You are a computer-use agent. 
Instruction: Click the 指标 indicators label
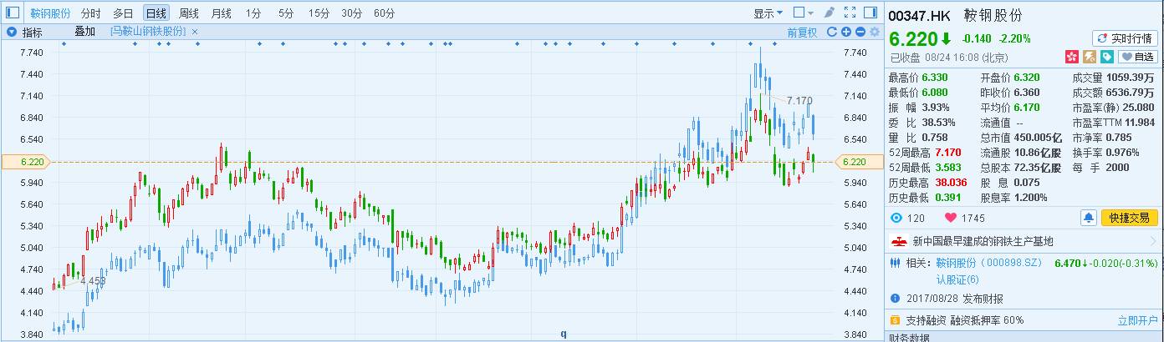tap(32, 32)
